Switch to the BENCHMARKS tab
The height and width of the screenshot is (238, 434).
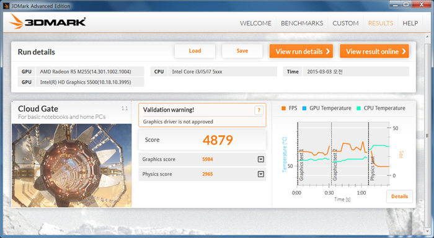click(x=302, y=24)
